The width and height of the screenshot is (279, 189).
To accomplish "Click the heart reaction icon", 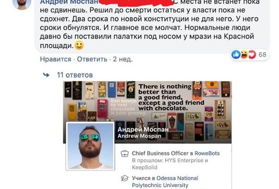I will coord(252,55).
